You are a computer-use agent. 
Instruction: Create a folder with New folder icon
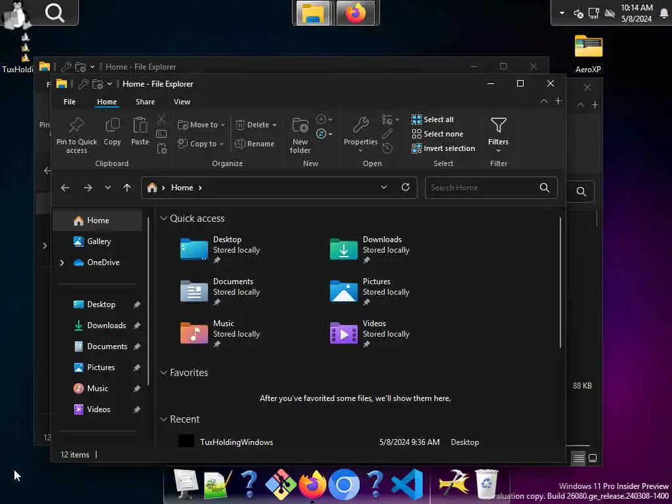(300, 135)
